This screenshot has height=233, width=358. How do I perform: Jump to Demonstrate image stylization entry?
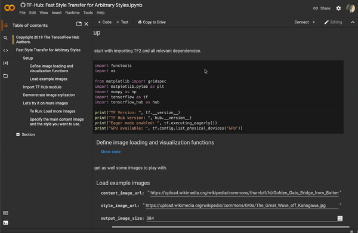49,95
